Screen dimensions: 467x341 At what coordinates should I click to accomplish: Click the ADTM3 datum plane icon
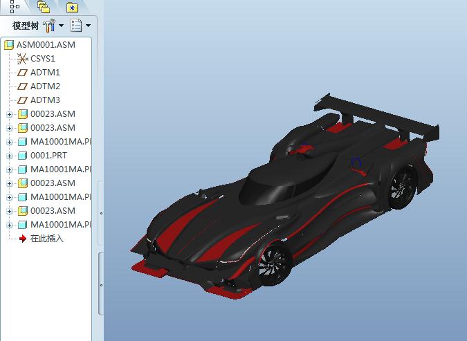click(x=22, y=100)
